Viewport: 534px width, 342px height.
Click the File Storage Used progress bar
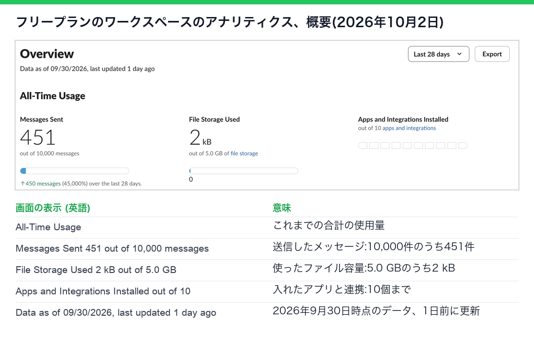click(x=243, y=171)
